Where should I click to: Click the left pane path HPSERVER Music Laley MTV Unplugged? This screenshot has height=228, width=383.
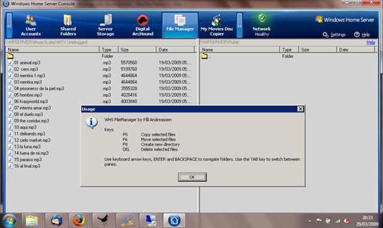coord(47,42)
